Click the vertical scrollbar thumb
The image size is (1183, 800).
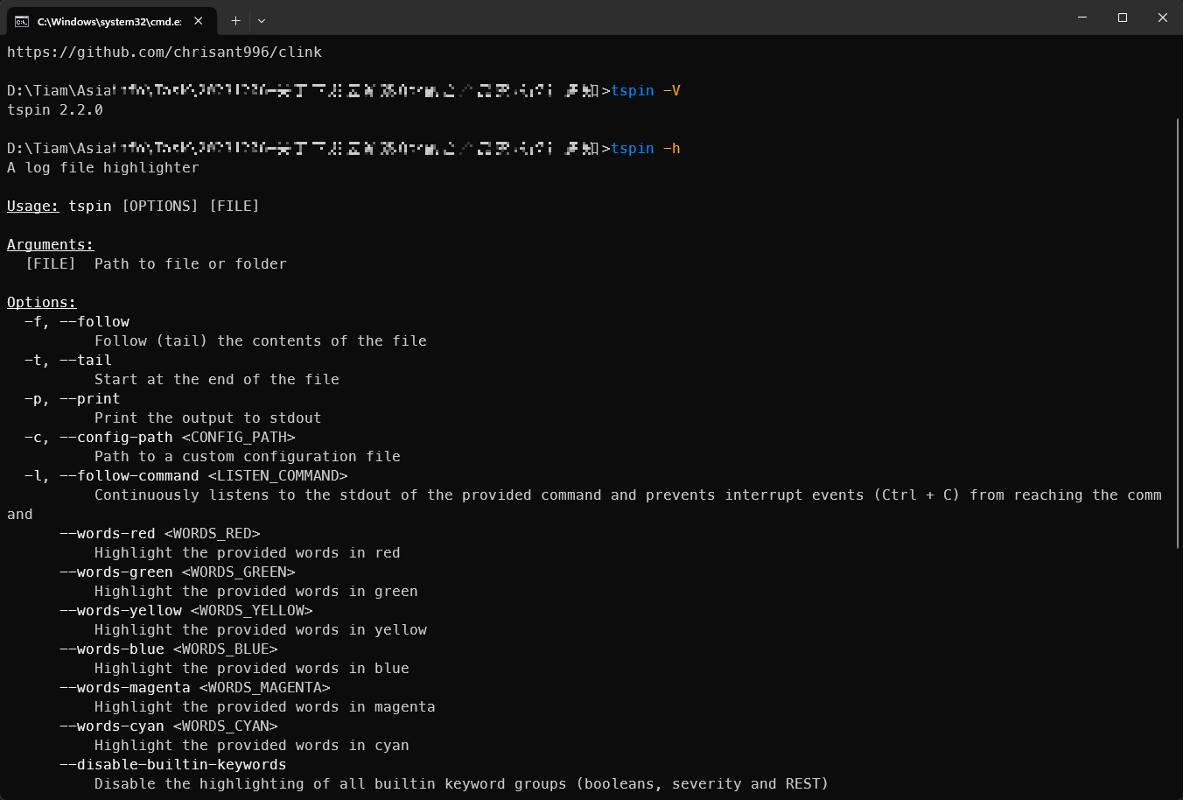pos(1178,333)
